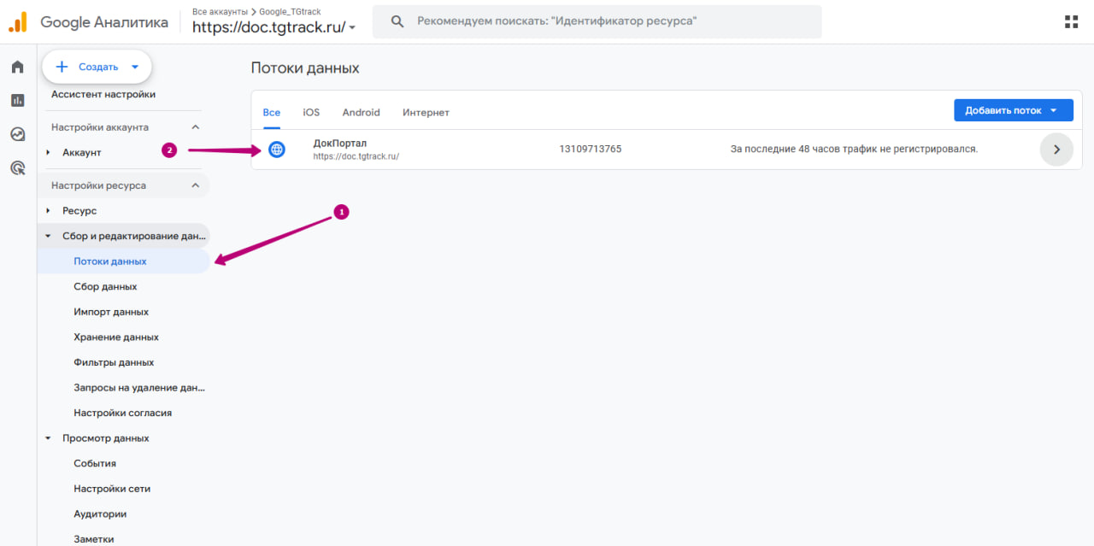Open the Advertising icon in left rail
This screenshot has width=1094, height=546.
17,167
